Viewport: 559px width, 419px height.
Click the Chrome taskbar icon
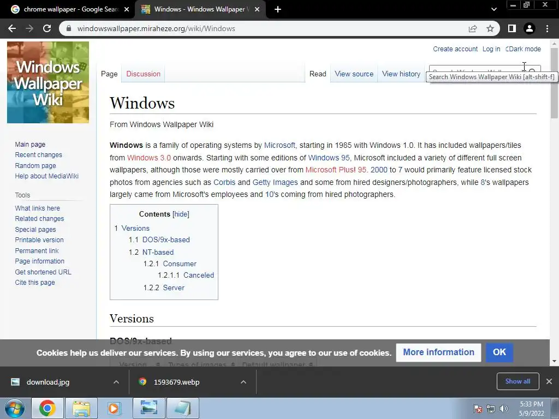[47, 408]
